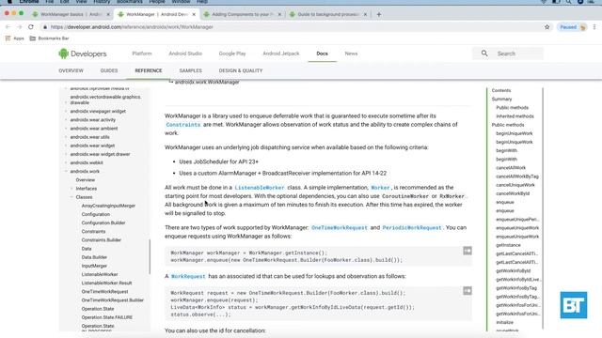Jump to getInstance in contents
Screen dimensions: 602x338
[508, 245]
